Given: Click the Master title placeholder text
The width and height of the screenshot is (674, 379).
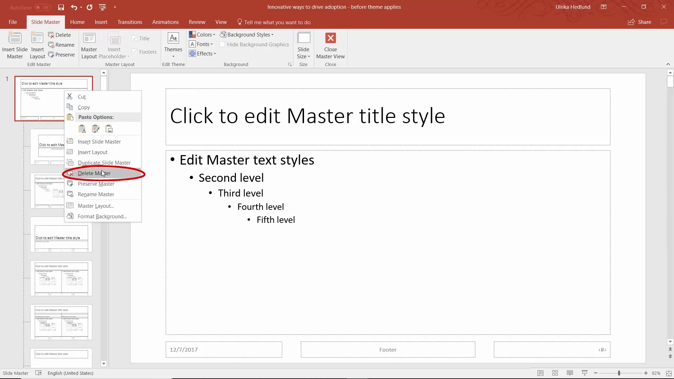Looking at the screenshot, I should [x=308, y=116].
